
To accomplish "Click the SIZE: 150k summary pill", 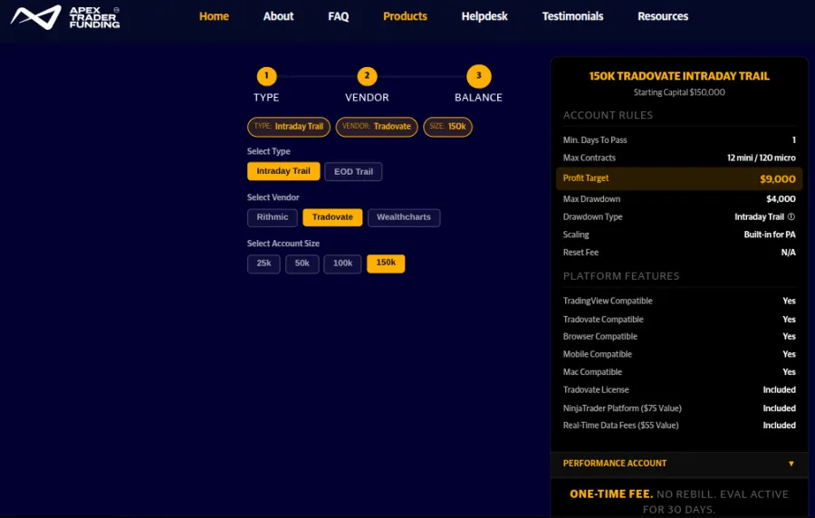I will pos(447,127).
